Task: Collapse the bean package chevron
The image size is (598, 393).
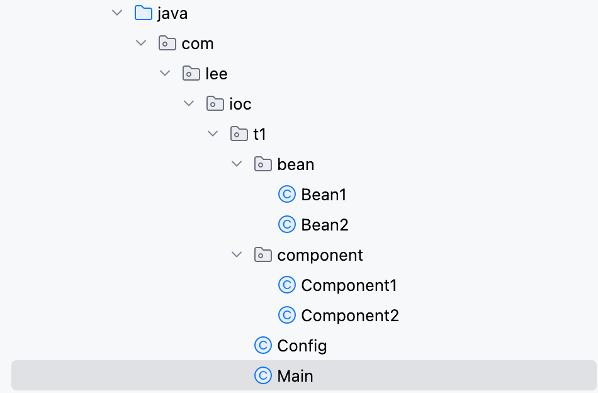Action: tap(237, 164)
